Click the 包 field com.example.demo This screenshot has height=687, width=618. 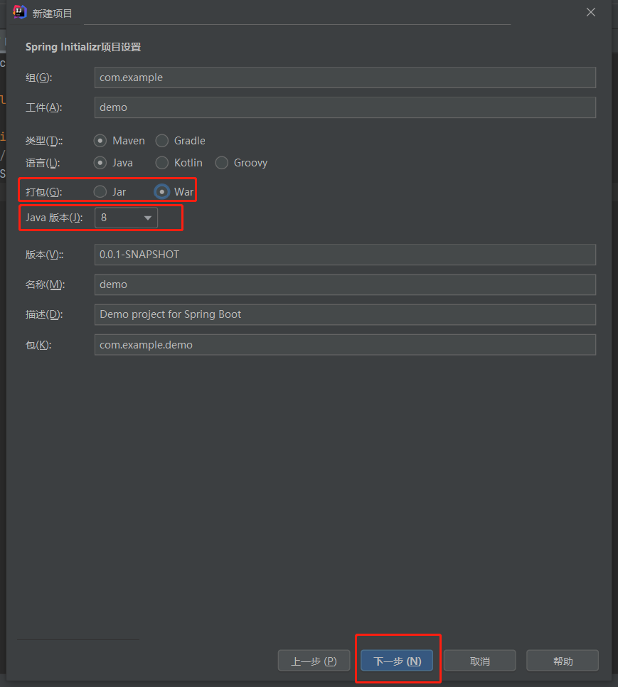345,345
